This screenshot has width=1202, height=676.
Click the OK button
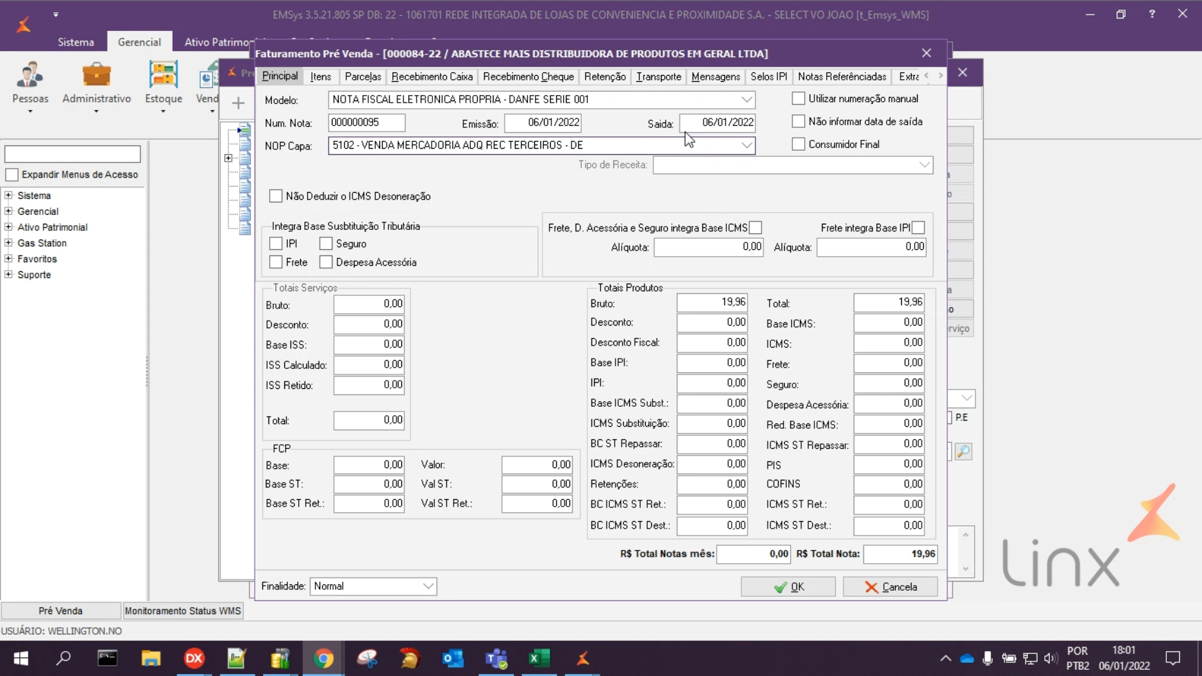(x=788, y=587)
